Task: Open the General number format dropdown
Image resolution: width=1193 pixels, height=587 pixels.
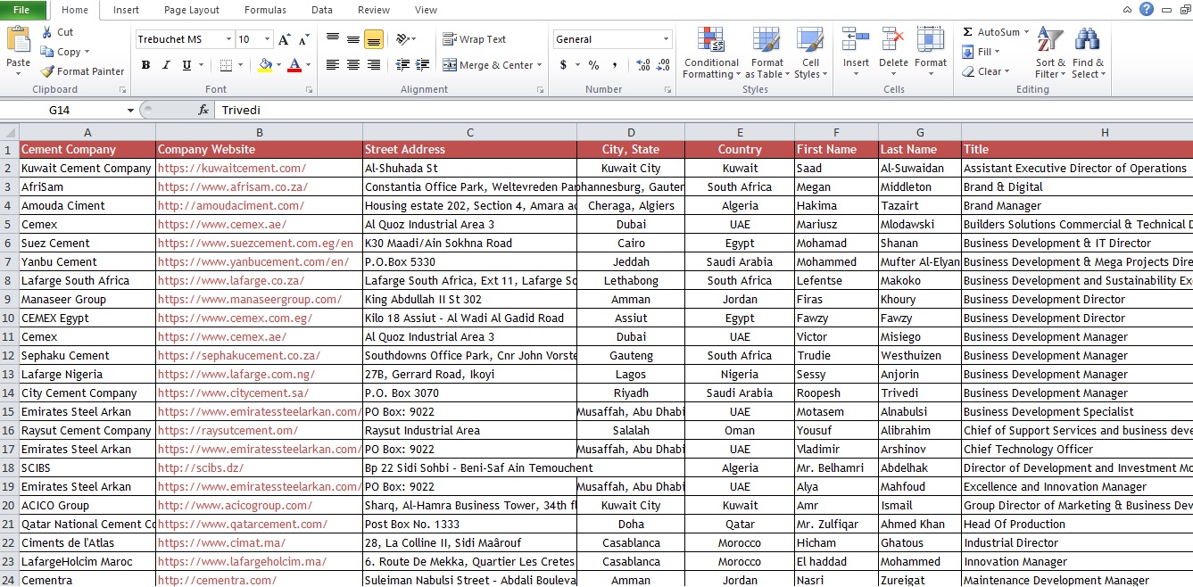Action: point(666,39)
